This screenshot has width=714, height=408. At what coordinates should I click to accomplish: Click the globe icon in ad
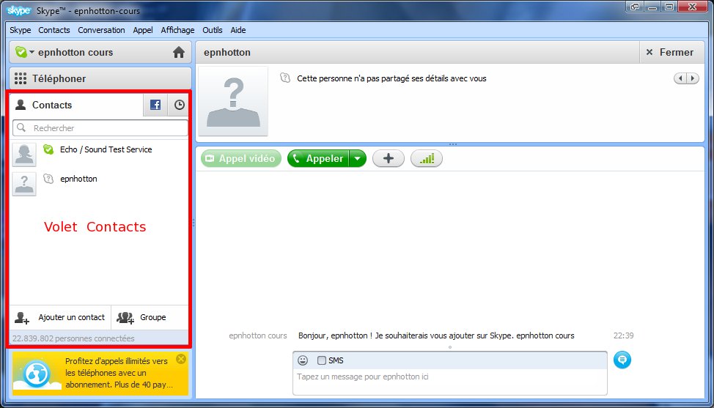tap(36, 374)
